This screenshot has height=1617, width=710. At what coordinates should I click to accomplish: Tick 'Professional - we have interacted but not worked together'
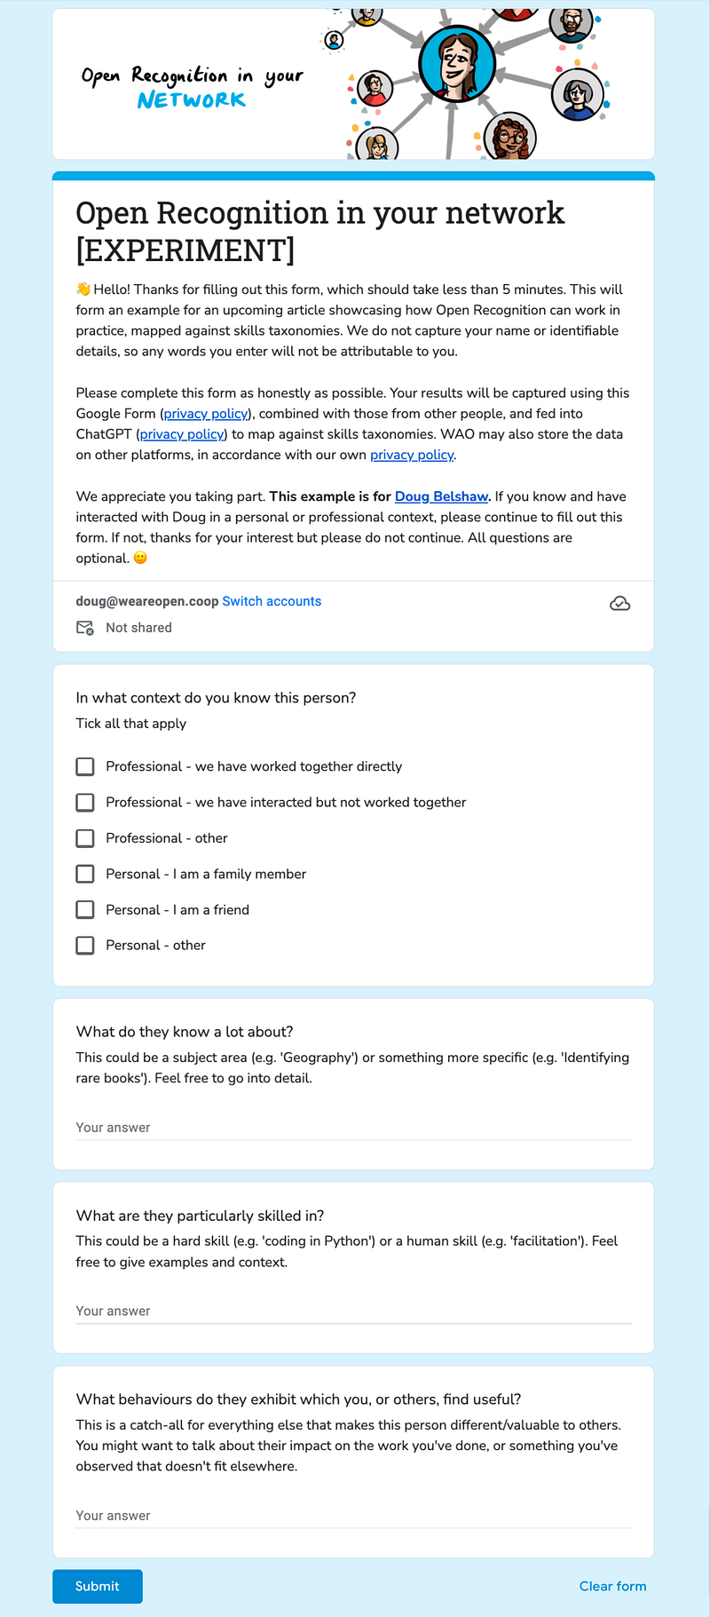[84, 802]
